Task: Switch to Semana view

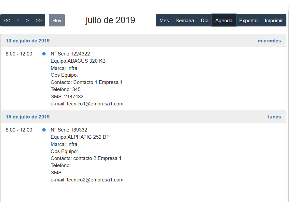Action: 185,20
